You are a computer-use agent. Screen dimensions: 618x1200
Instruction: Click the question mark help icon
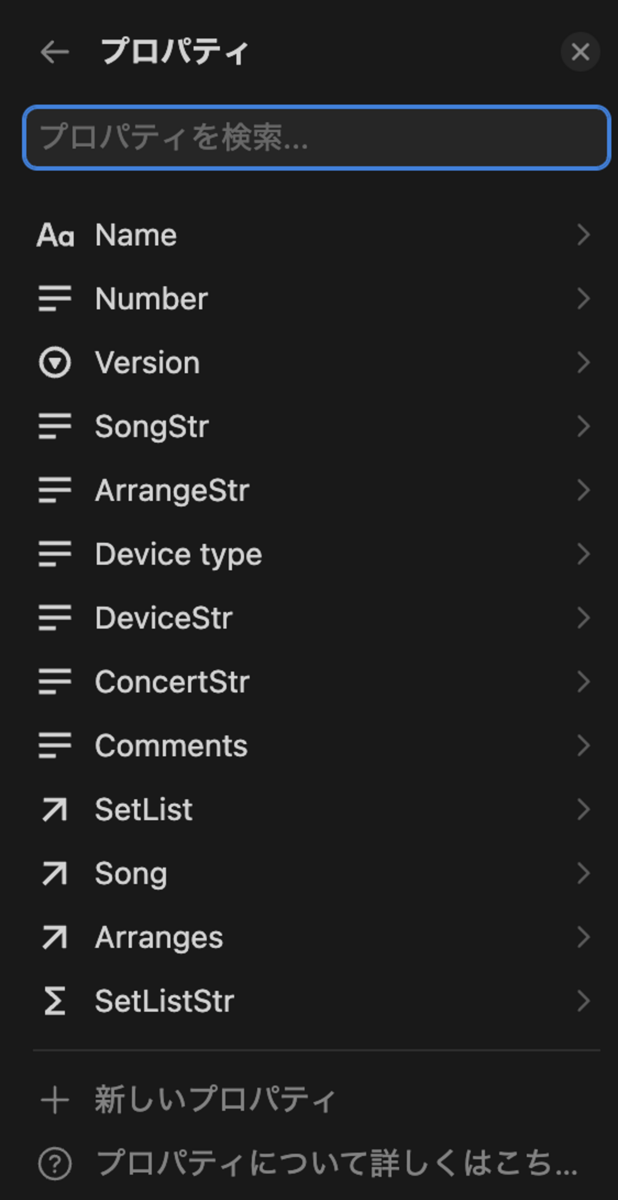(55, 1164)
